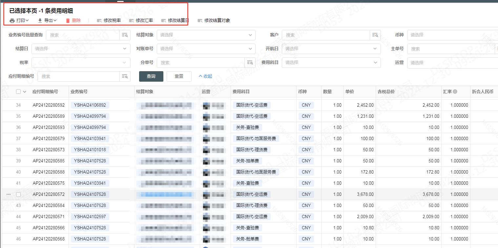This screenshot has height=248, width=498.
Task: Click the printer icon for 打印
Action: [12, 21]
